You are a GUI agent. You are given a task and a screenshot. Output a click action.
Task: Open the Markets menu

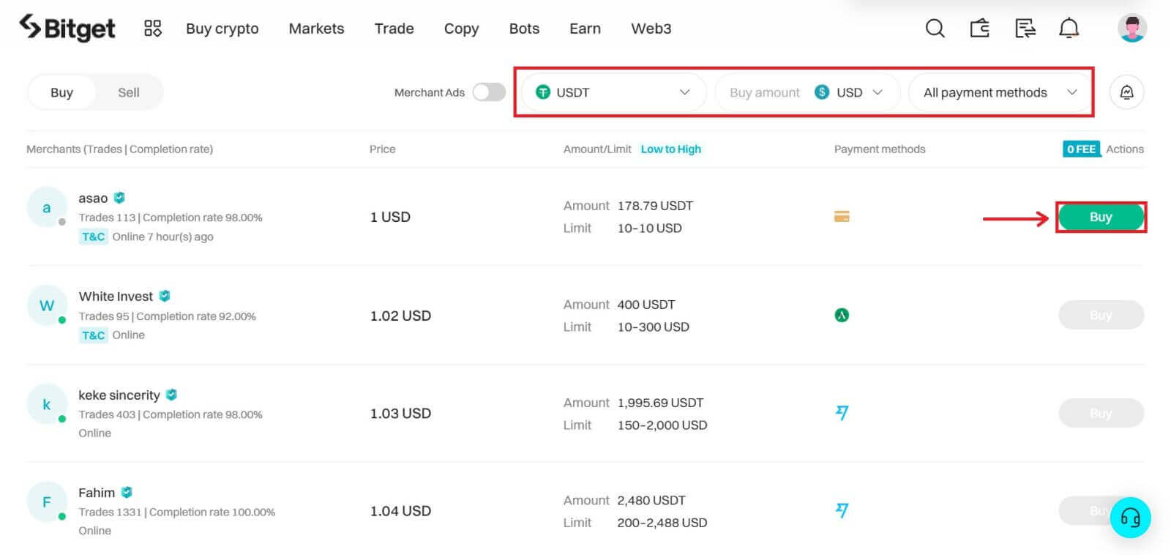[x=316, y=29]
